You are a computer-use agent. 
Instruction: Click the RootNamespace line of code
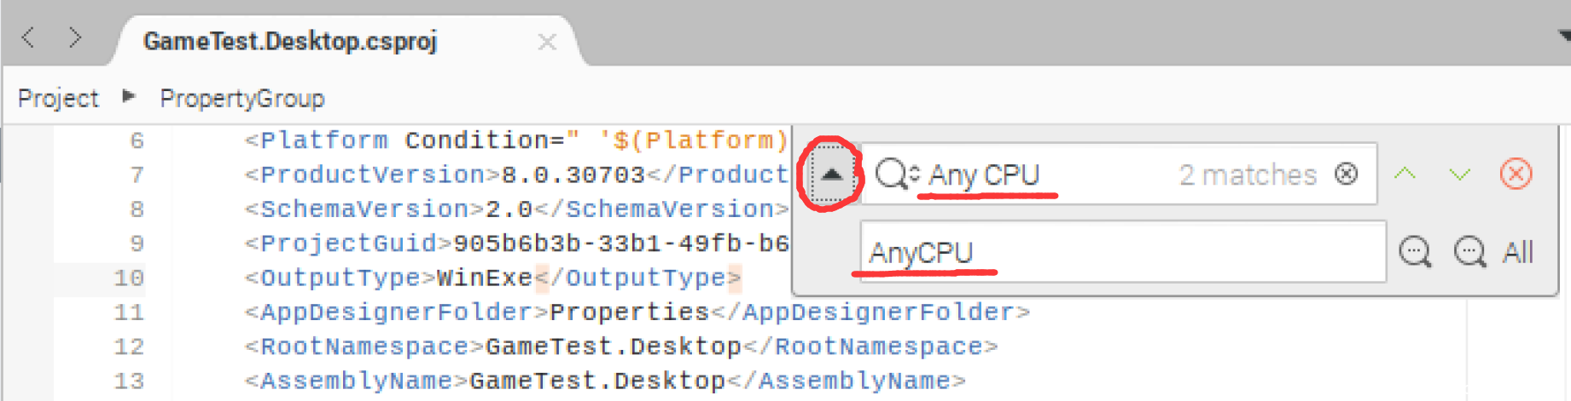click(620, 347)
